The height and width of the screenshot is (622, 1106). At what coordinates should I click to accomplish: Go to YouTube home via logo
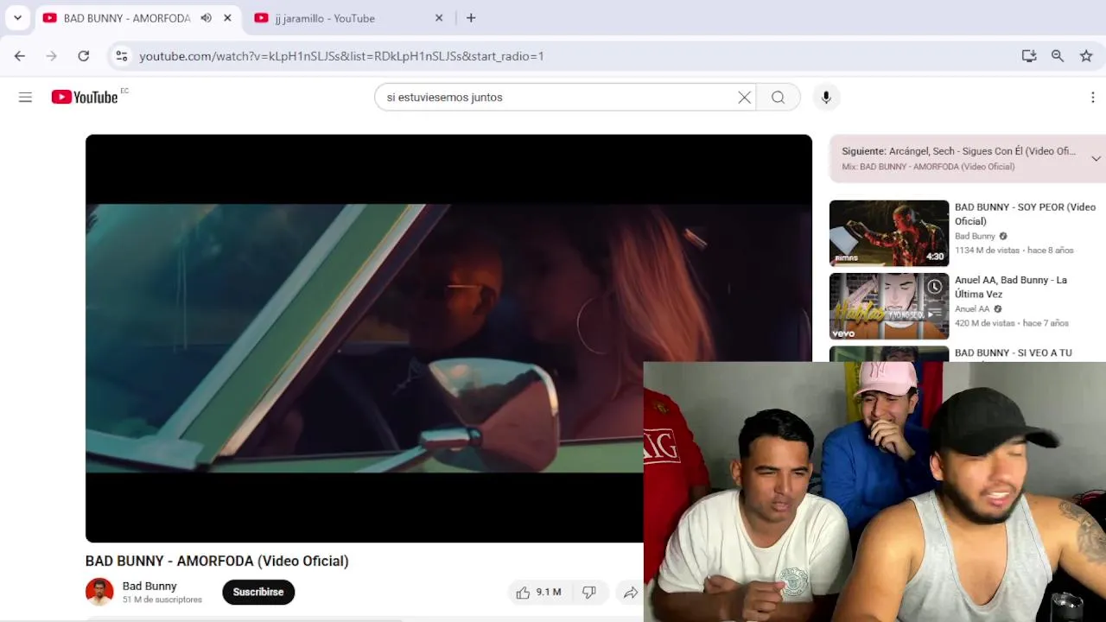(x=85, y=98)
